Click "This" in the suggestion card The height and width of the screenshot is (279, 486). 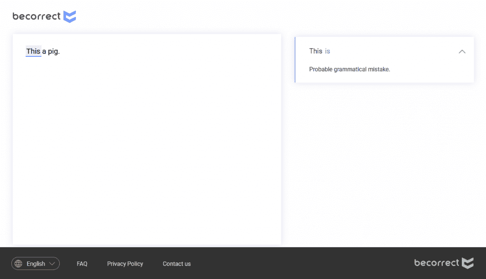click(x=316, y=51)
